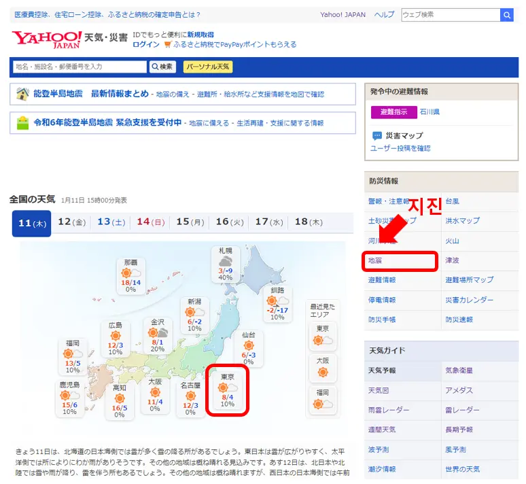Open 火山 link

452,241
